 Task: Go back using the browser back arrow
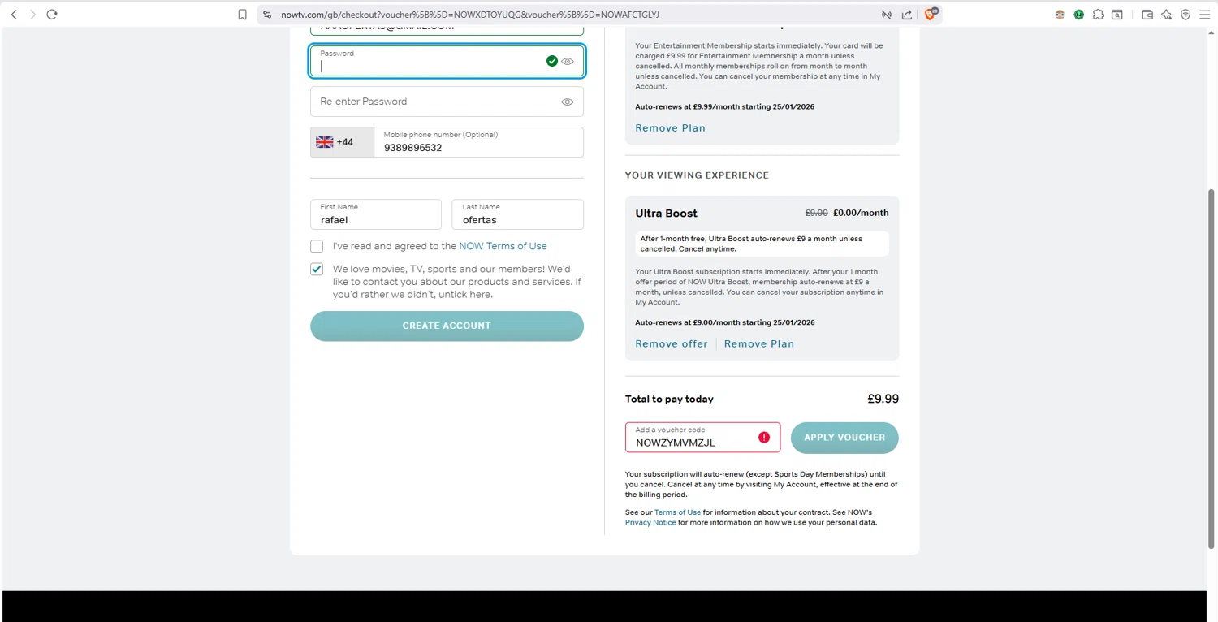(14, 15)
